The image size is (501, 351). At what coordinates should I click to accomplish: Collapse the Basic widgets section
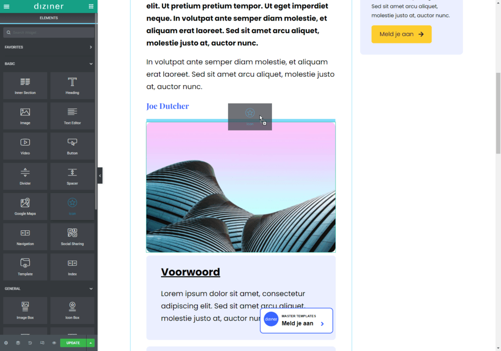[x=91, y=64]
